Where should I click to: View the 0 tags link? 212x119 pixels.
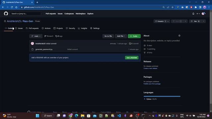pyautogui.click(x=59, y=36)
